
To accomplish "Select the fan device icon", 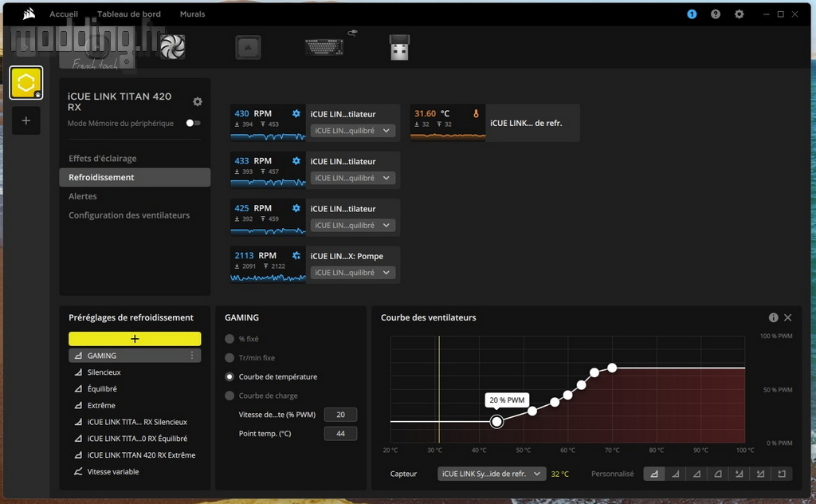I will pos(172,47).
